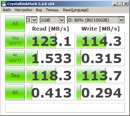The height and width of the screenshot is (116, 130).
Task: Open the Помощь menu
Action: point(52,10)
